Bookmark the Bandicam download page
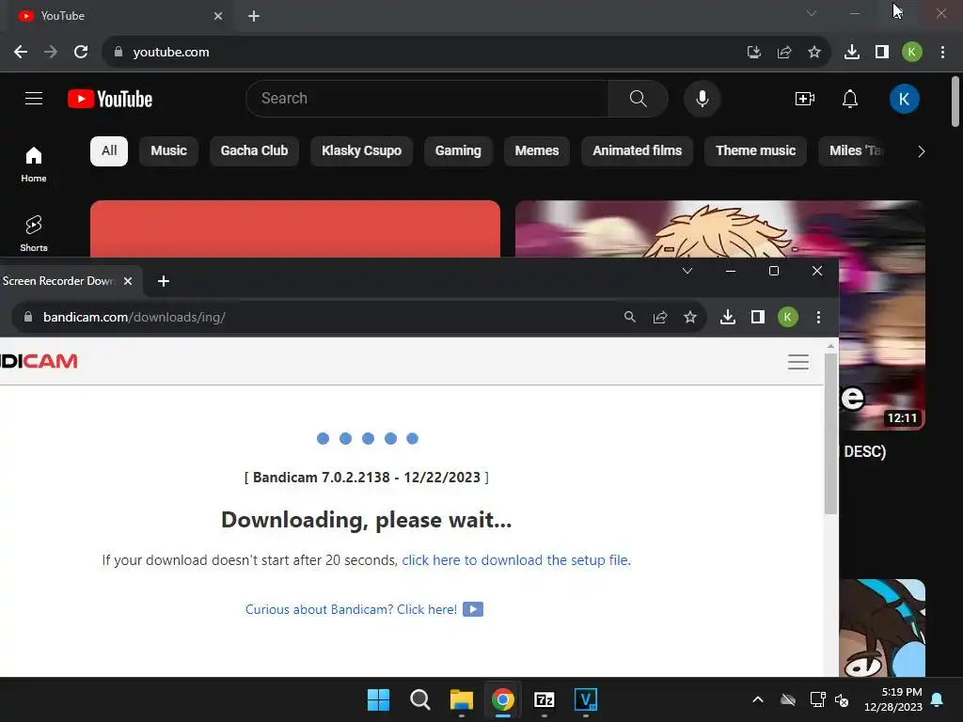 pyautogui.click(x=690, y=317)
